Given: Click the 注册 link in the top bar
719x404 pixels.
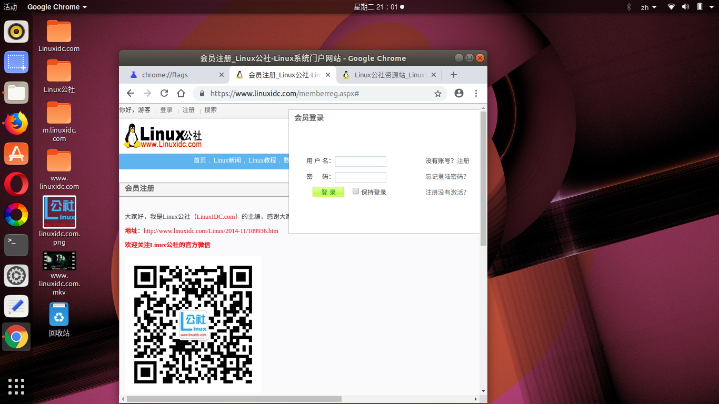Looking at the screenshot, I should click(188, 110).
